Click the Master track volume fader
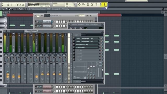The height and width of the screenshot is (94, 167). click(x=5, y=62)
